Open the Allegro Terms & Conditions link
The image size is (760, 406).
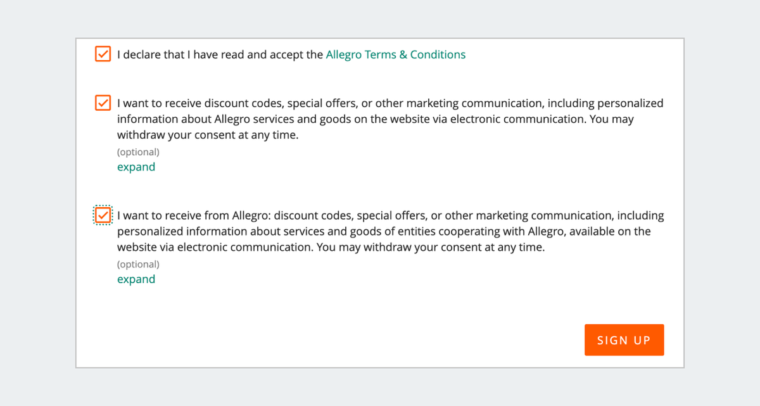(x=395, y=54)
